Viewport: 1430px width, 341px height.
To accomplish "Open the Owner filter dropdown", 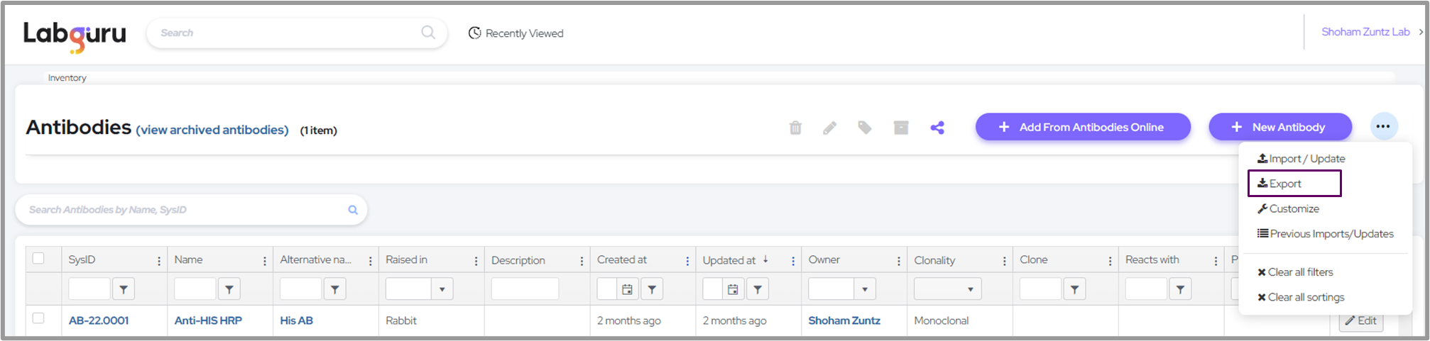I will pos(864,289).
